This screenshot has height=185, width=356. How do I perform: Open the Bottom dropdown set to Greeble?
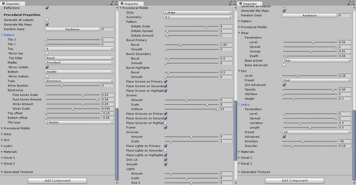[x=79, y=72]
